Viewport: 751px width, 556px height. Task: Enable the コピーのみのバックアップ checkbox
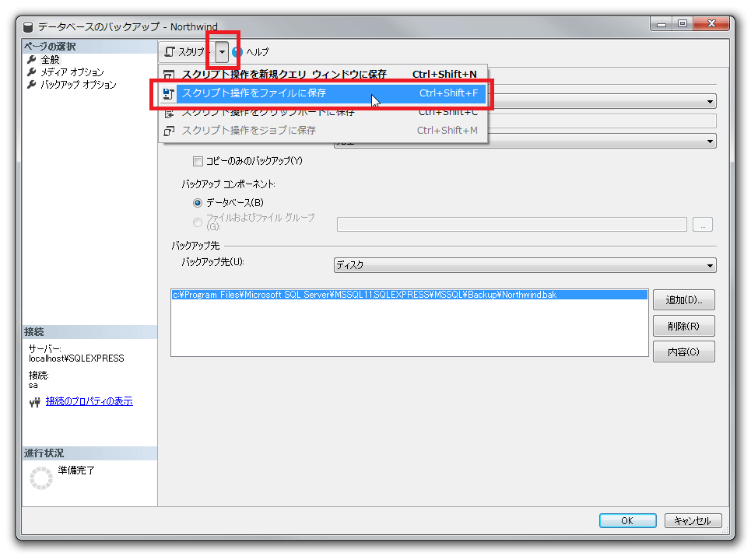(198, 161)
